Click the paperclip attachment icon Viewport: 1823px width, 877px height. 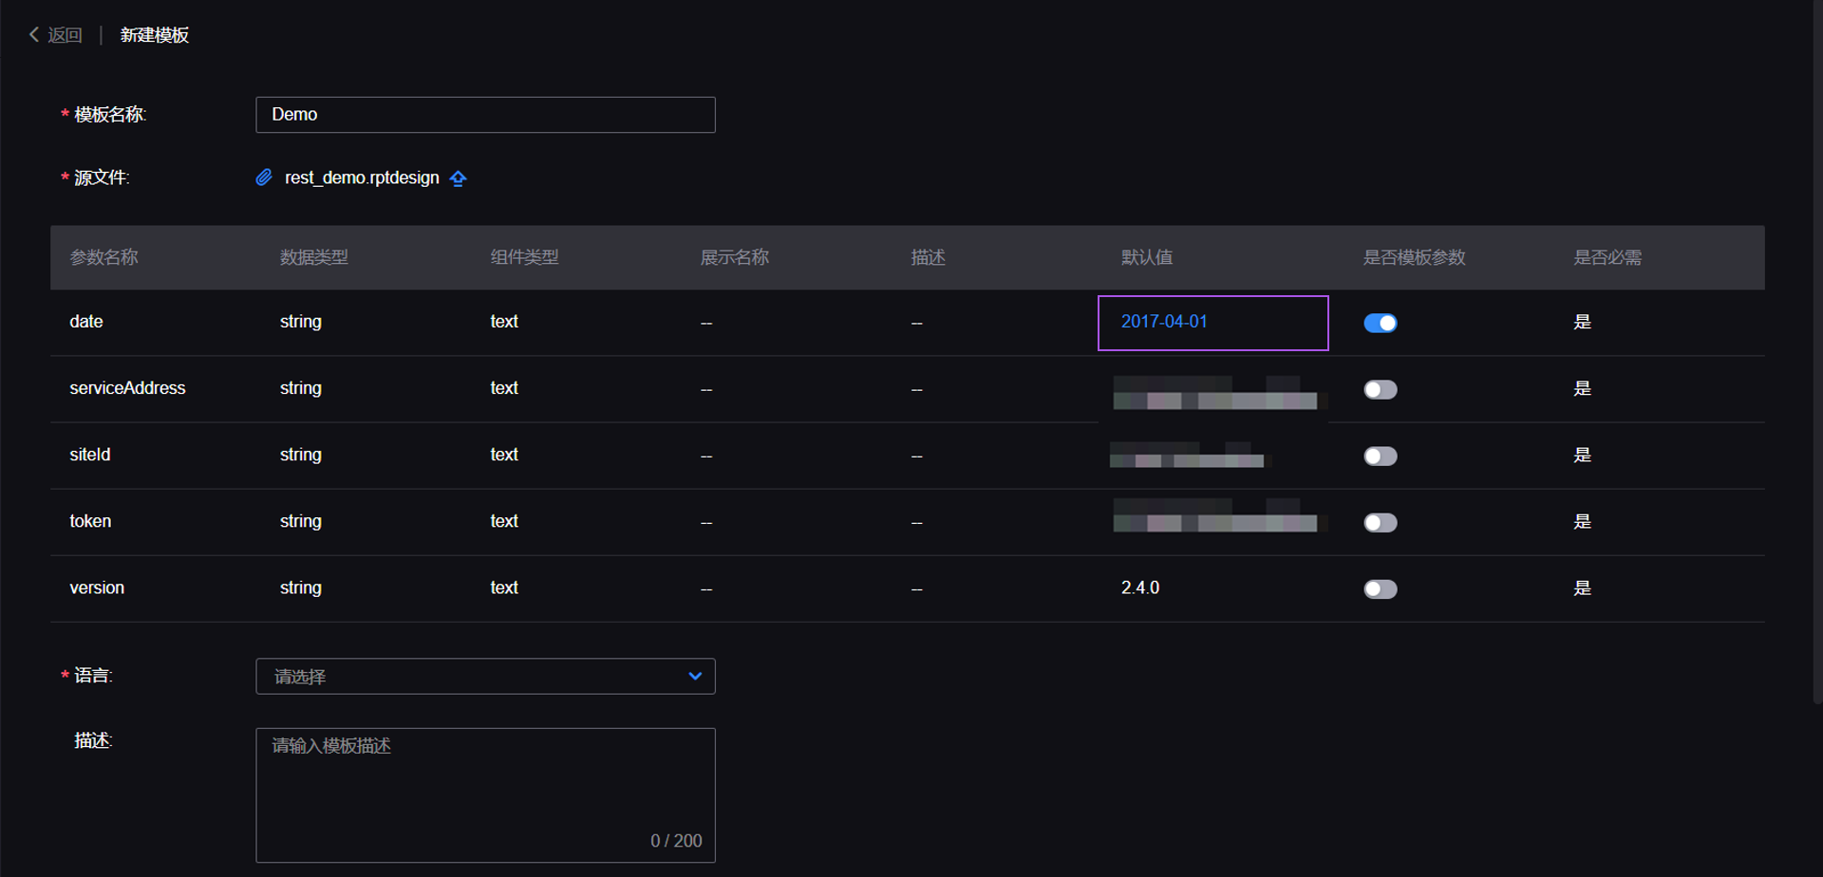264,177
